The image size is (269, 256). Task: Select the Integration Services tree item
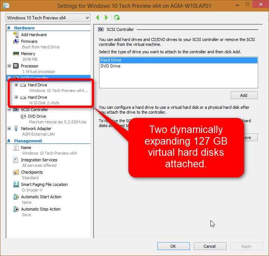[39, 160]
